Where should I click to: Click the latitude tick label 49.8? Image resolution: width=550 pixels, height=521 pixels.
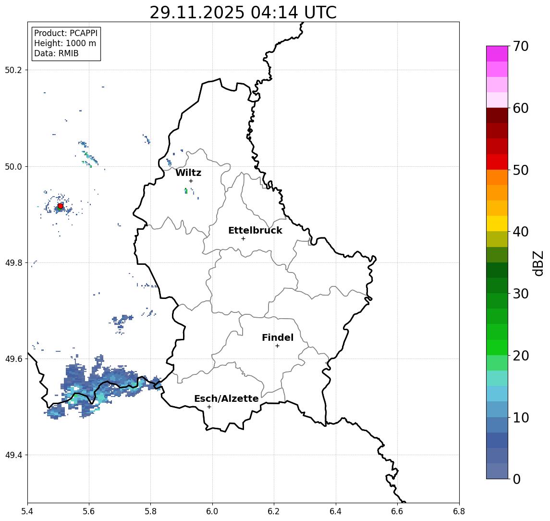pyautogui.click(x=13, y=263)
